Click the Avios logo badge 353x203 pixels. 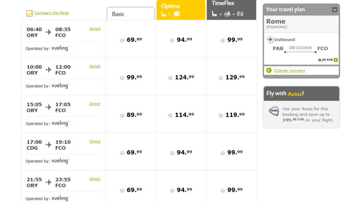273,111
